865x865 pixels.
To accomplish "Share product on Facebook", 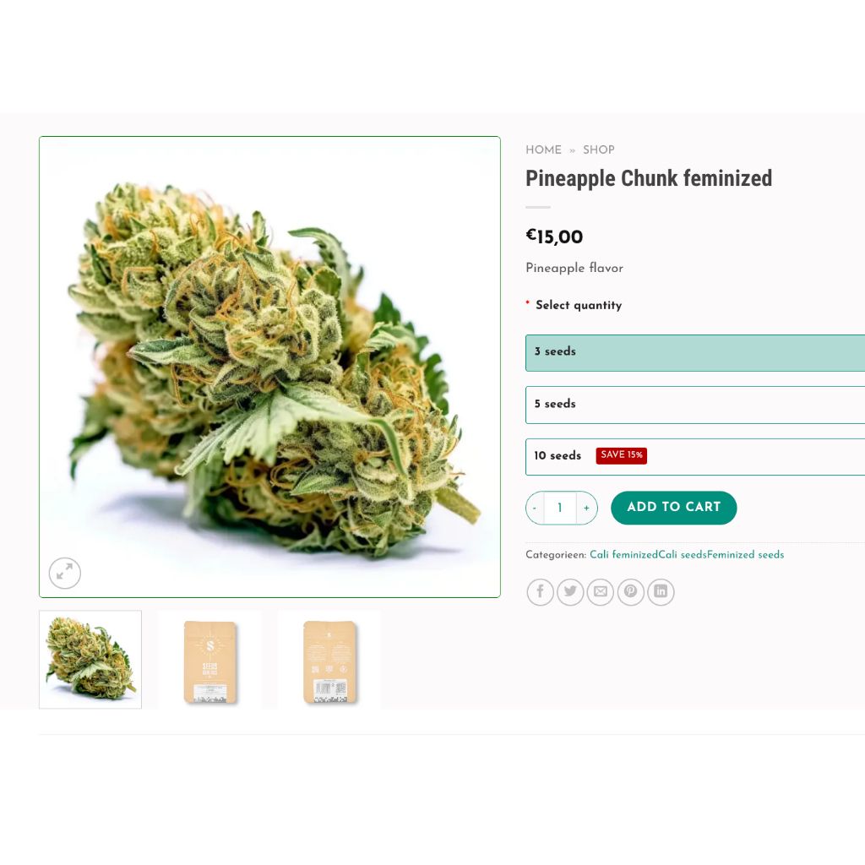I will (540, 592).
